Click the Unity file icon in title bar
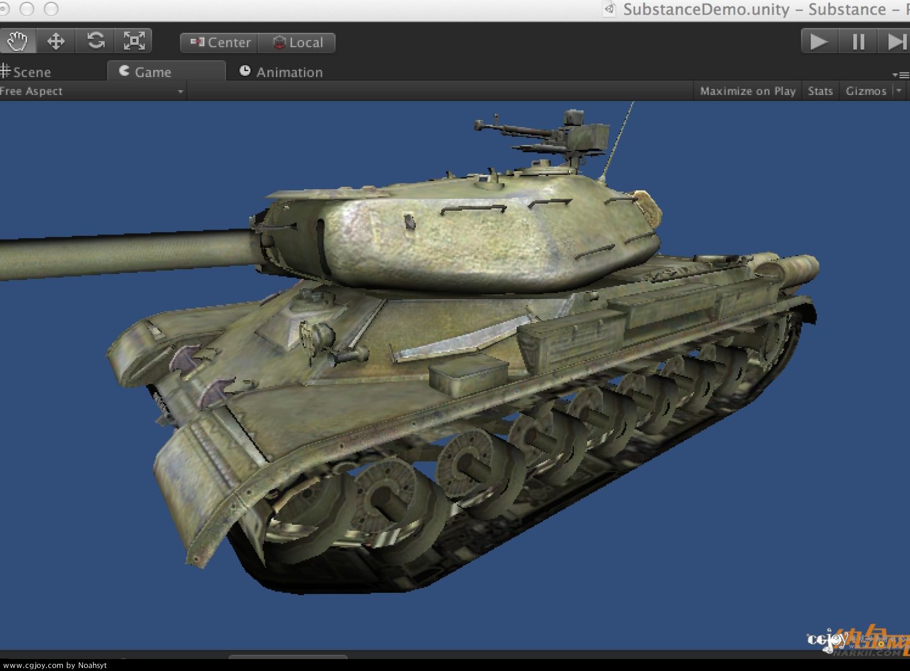Image resolution: width=910 pixels, height=671 pixels. coord(610,9)
